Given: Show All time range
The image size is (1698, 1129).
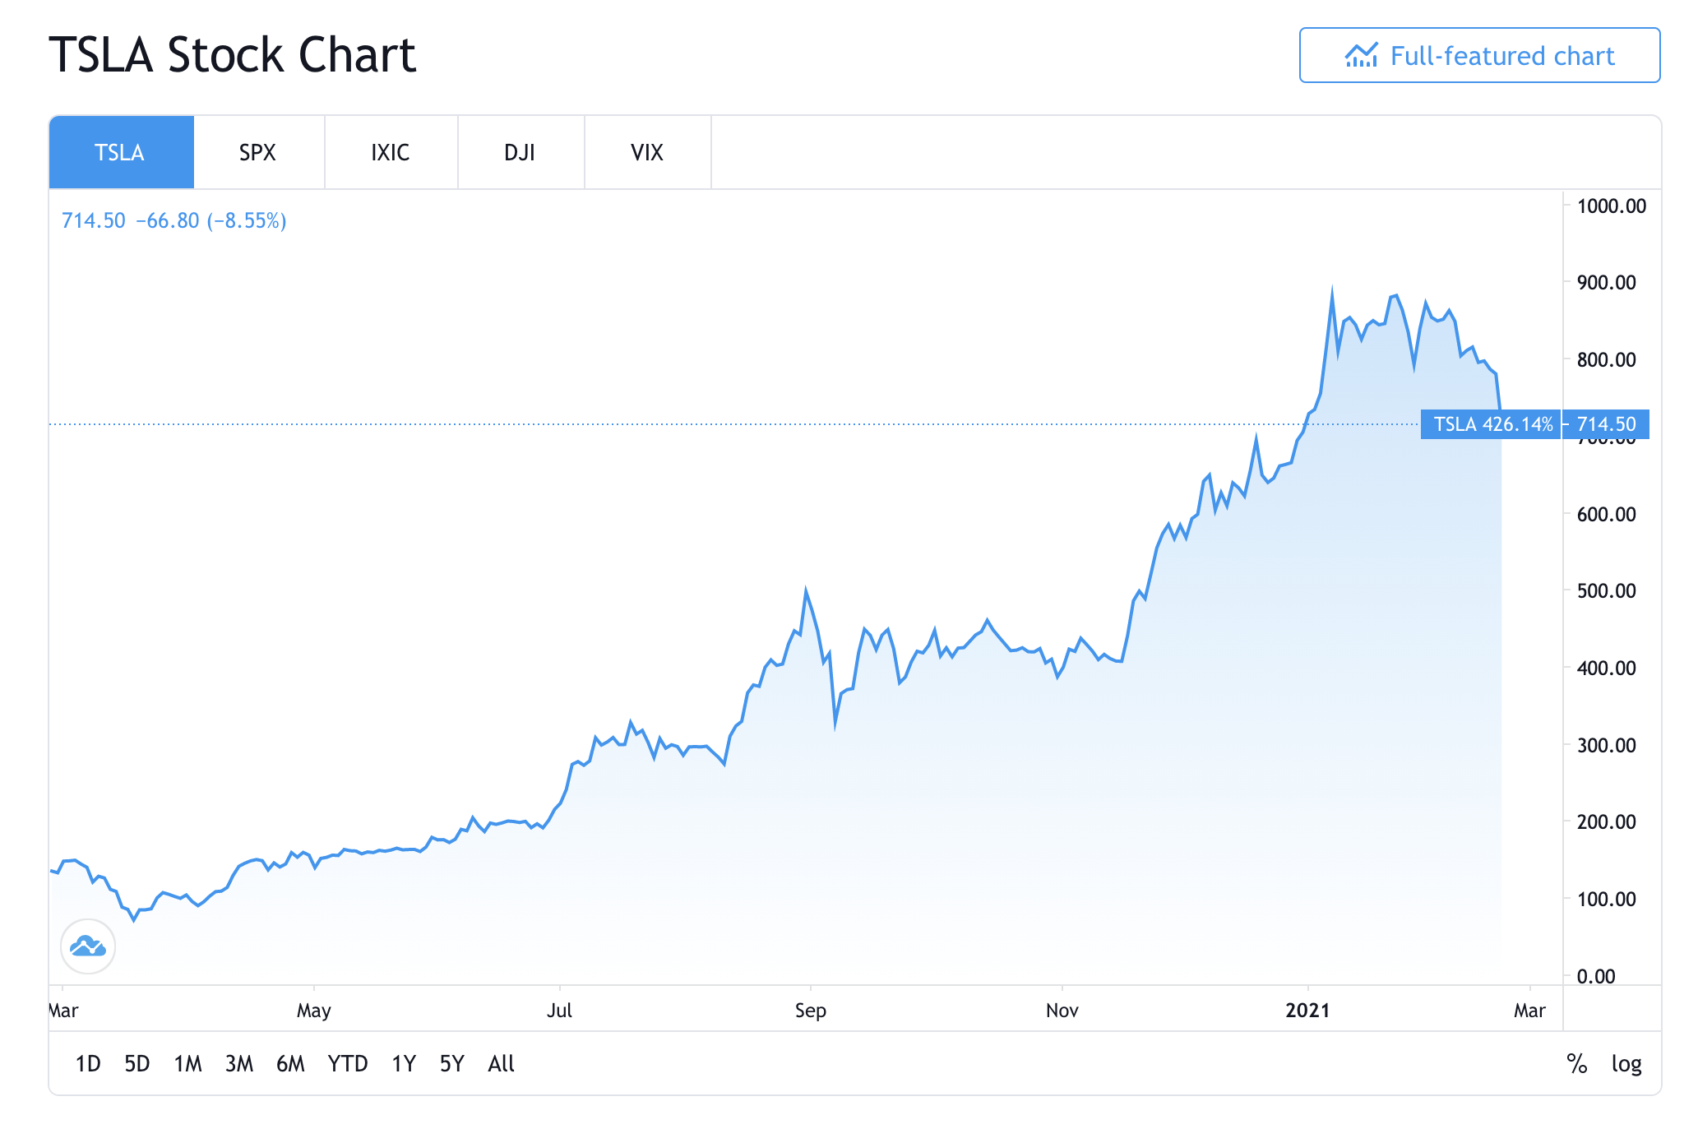Looking at the screenshot, I should coord(501,1064).
